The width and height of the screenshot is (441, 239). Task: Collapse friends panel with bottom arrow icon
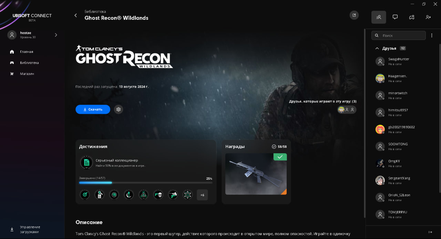tap(430, 232)
